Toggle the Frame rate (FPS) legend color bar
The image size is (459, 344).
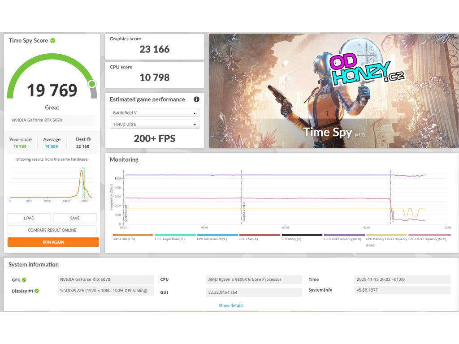[133, 235]
